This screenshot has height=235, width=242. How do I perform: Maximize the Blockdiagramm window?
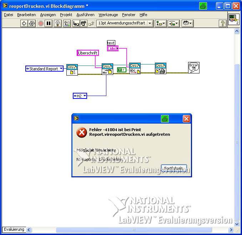coord(228,6)
